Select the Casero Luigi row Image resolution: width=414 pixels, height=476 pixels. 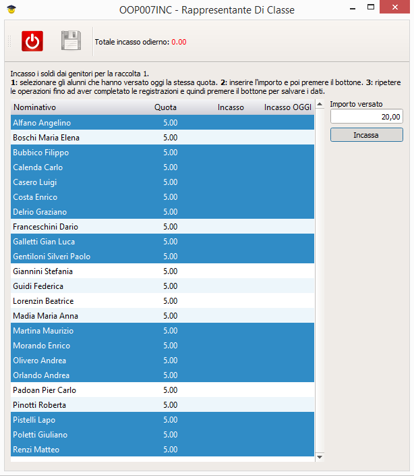(162, 182)
